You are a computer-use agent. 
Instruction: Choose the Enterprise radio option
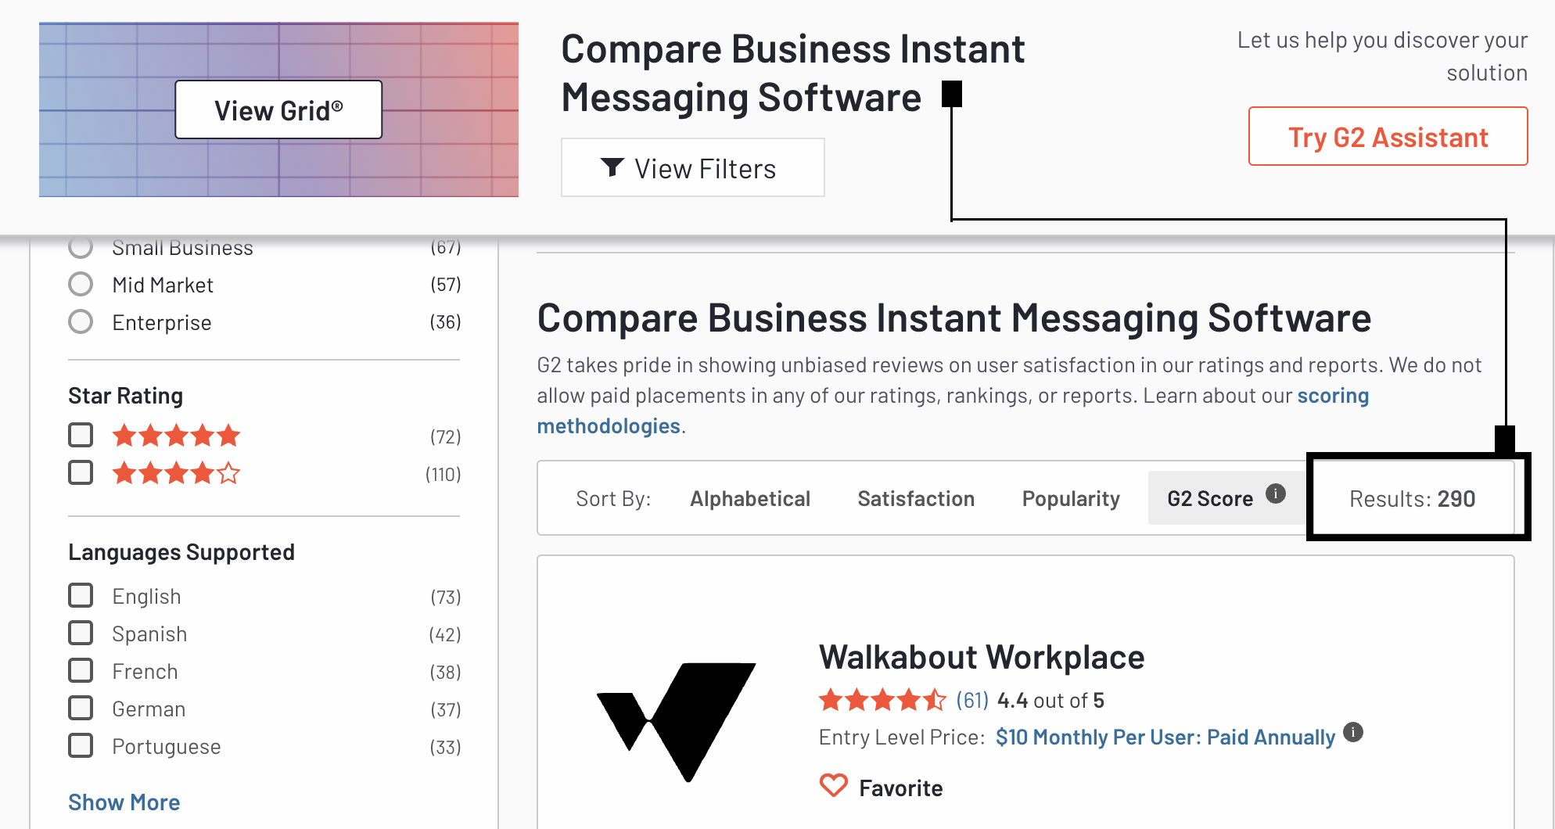tap(81, 321)
